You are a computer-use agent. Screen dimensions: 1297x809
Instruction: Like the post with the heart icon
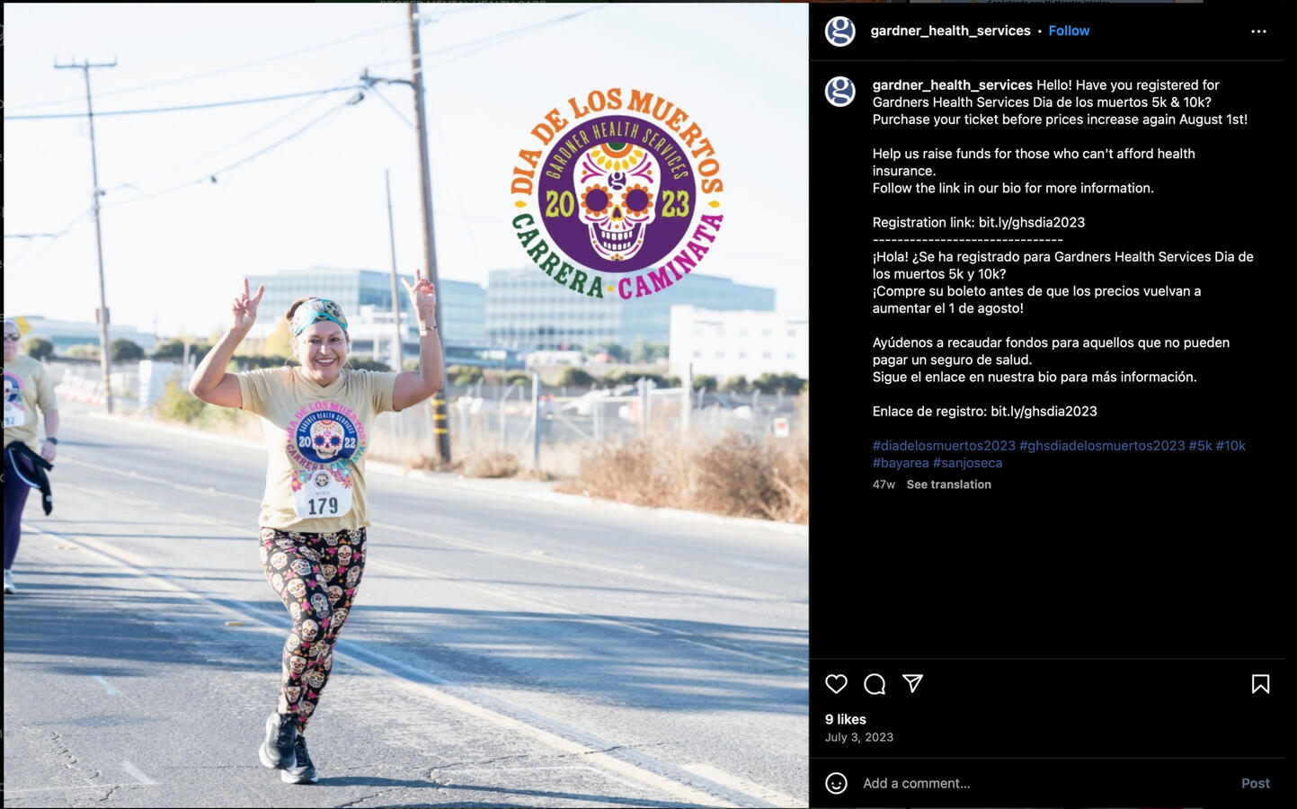point(836,684)
